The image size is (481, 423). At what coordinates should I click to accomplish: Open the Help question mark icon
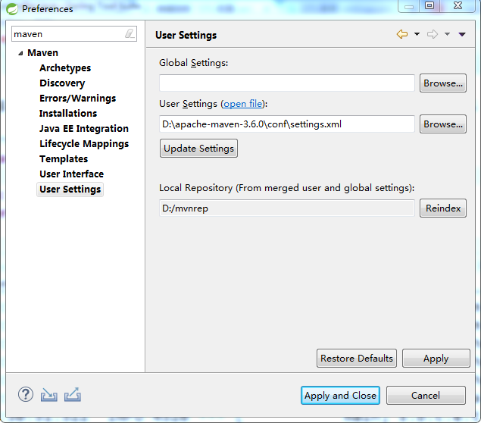tap(26, 394)
